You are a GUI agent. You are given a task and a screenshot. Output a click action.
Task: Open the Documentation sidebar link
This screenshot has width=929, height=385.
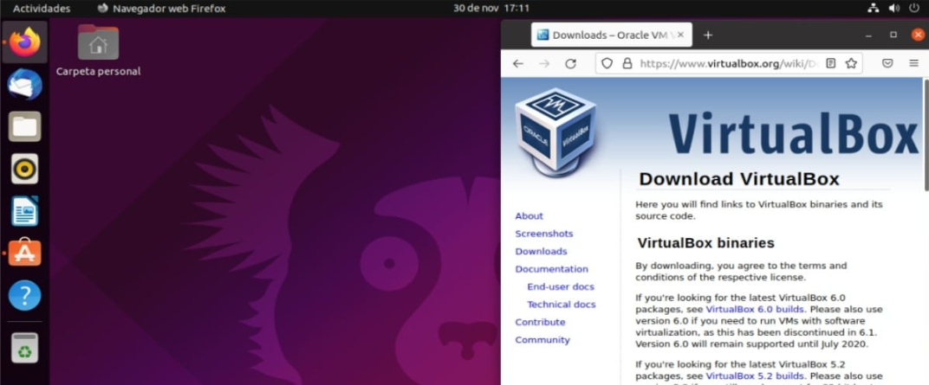pyautogui.click(x=551, y=269)
